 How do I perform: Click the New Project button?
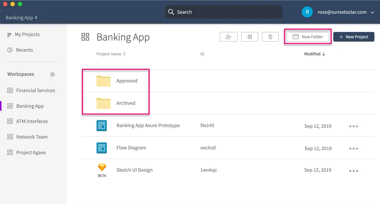pyautogui.click(x=354, y=37)
